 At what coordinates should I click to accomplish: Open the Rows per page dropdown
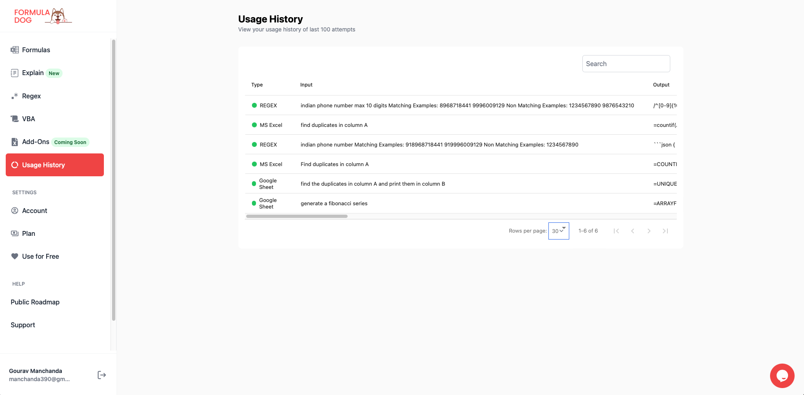(559, 231)
